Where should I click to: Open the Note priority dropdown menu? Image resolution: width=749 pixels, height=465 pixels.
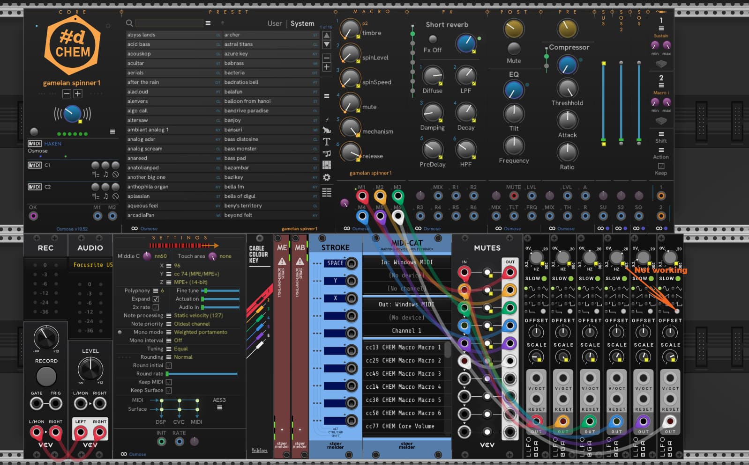pyautogui.click(x=169, y=324)
